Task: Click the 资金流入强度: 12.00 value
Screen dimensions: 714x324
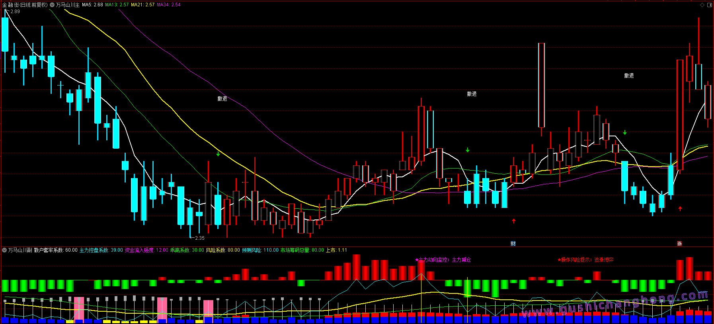Action: tap(146, 250)
